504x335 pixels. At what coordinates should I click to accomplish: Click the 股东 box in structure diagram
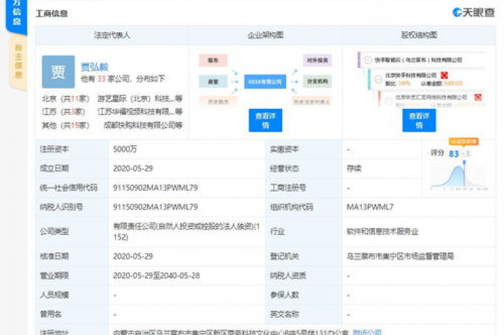[x=213, y=60]
